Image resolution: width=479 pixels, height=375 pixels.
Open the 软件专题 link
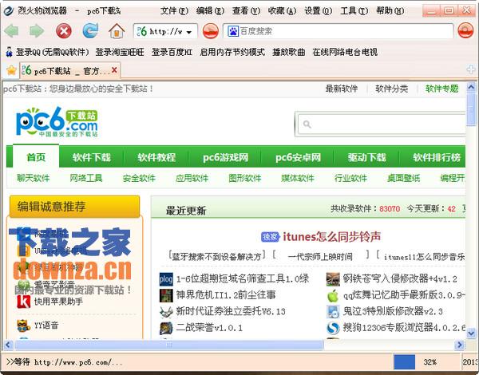click(x=442, y=89)
